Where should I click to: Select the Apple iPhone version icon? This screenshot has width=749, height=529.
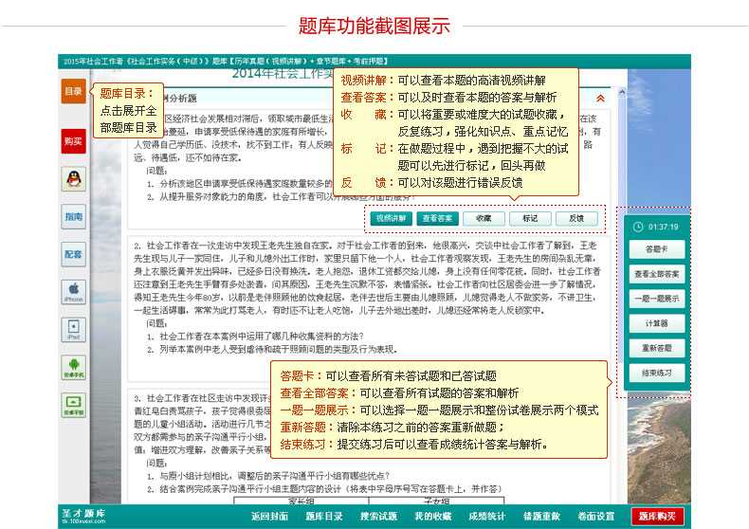pos(73,291)
